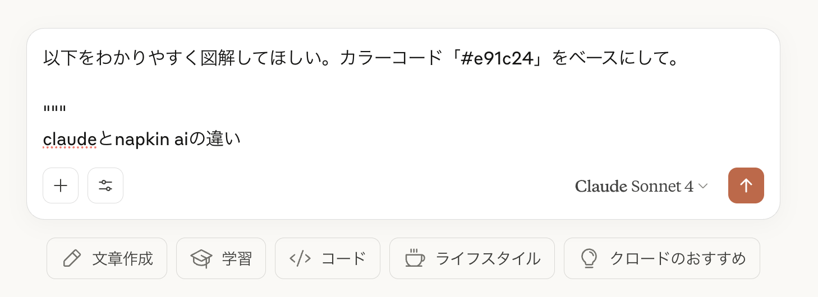818x297 pixels.
Task: Place cursor after napkin aiの違い text
Action: point(241,138)
